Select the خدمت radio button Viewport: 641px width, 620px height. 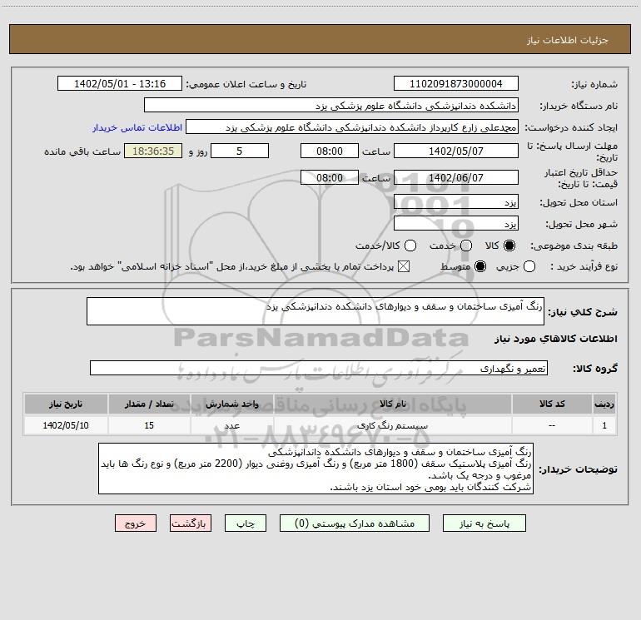pos(466,246)
